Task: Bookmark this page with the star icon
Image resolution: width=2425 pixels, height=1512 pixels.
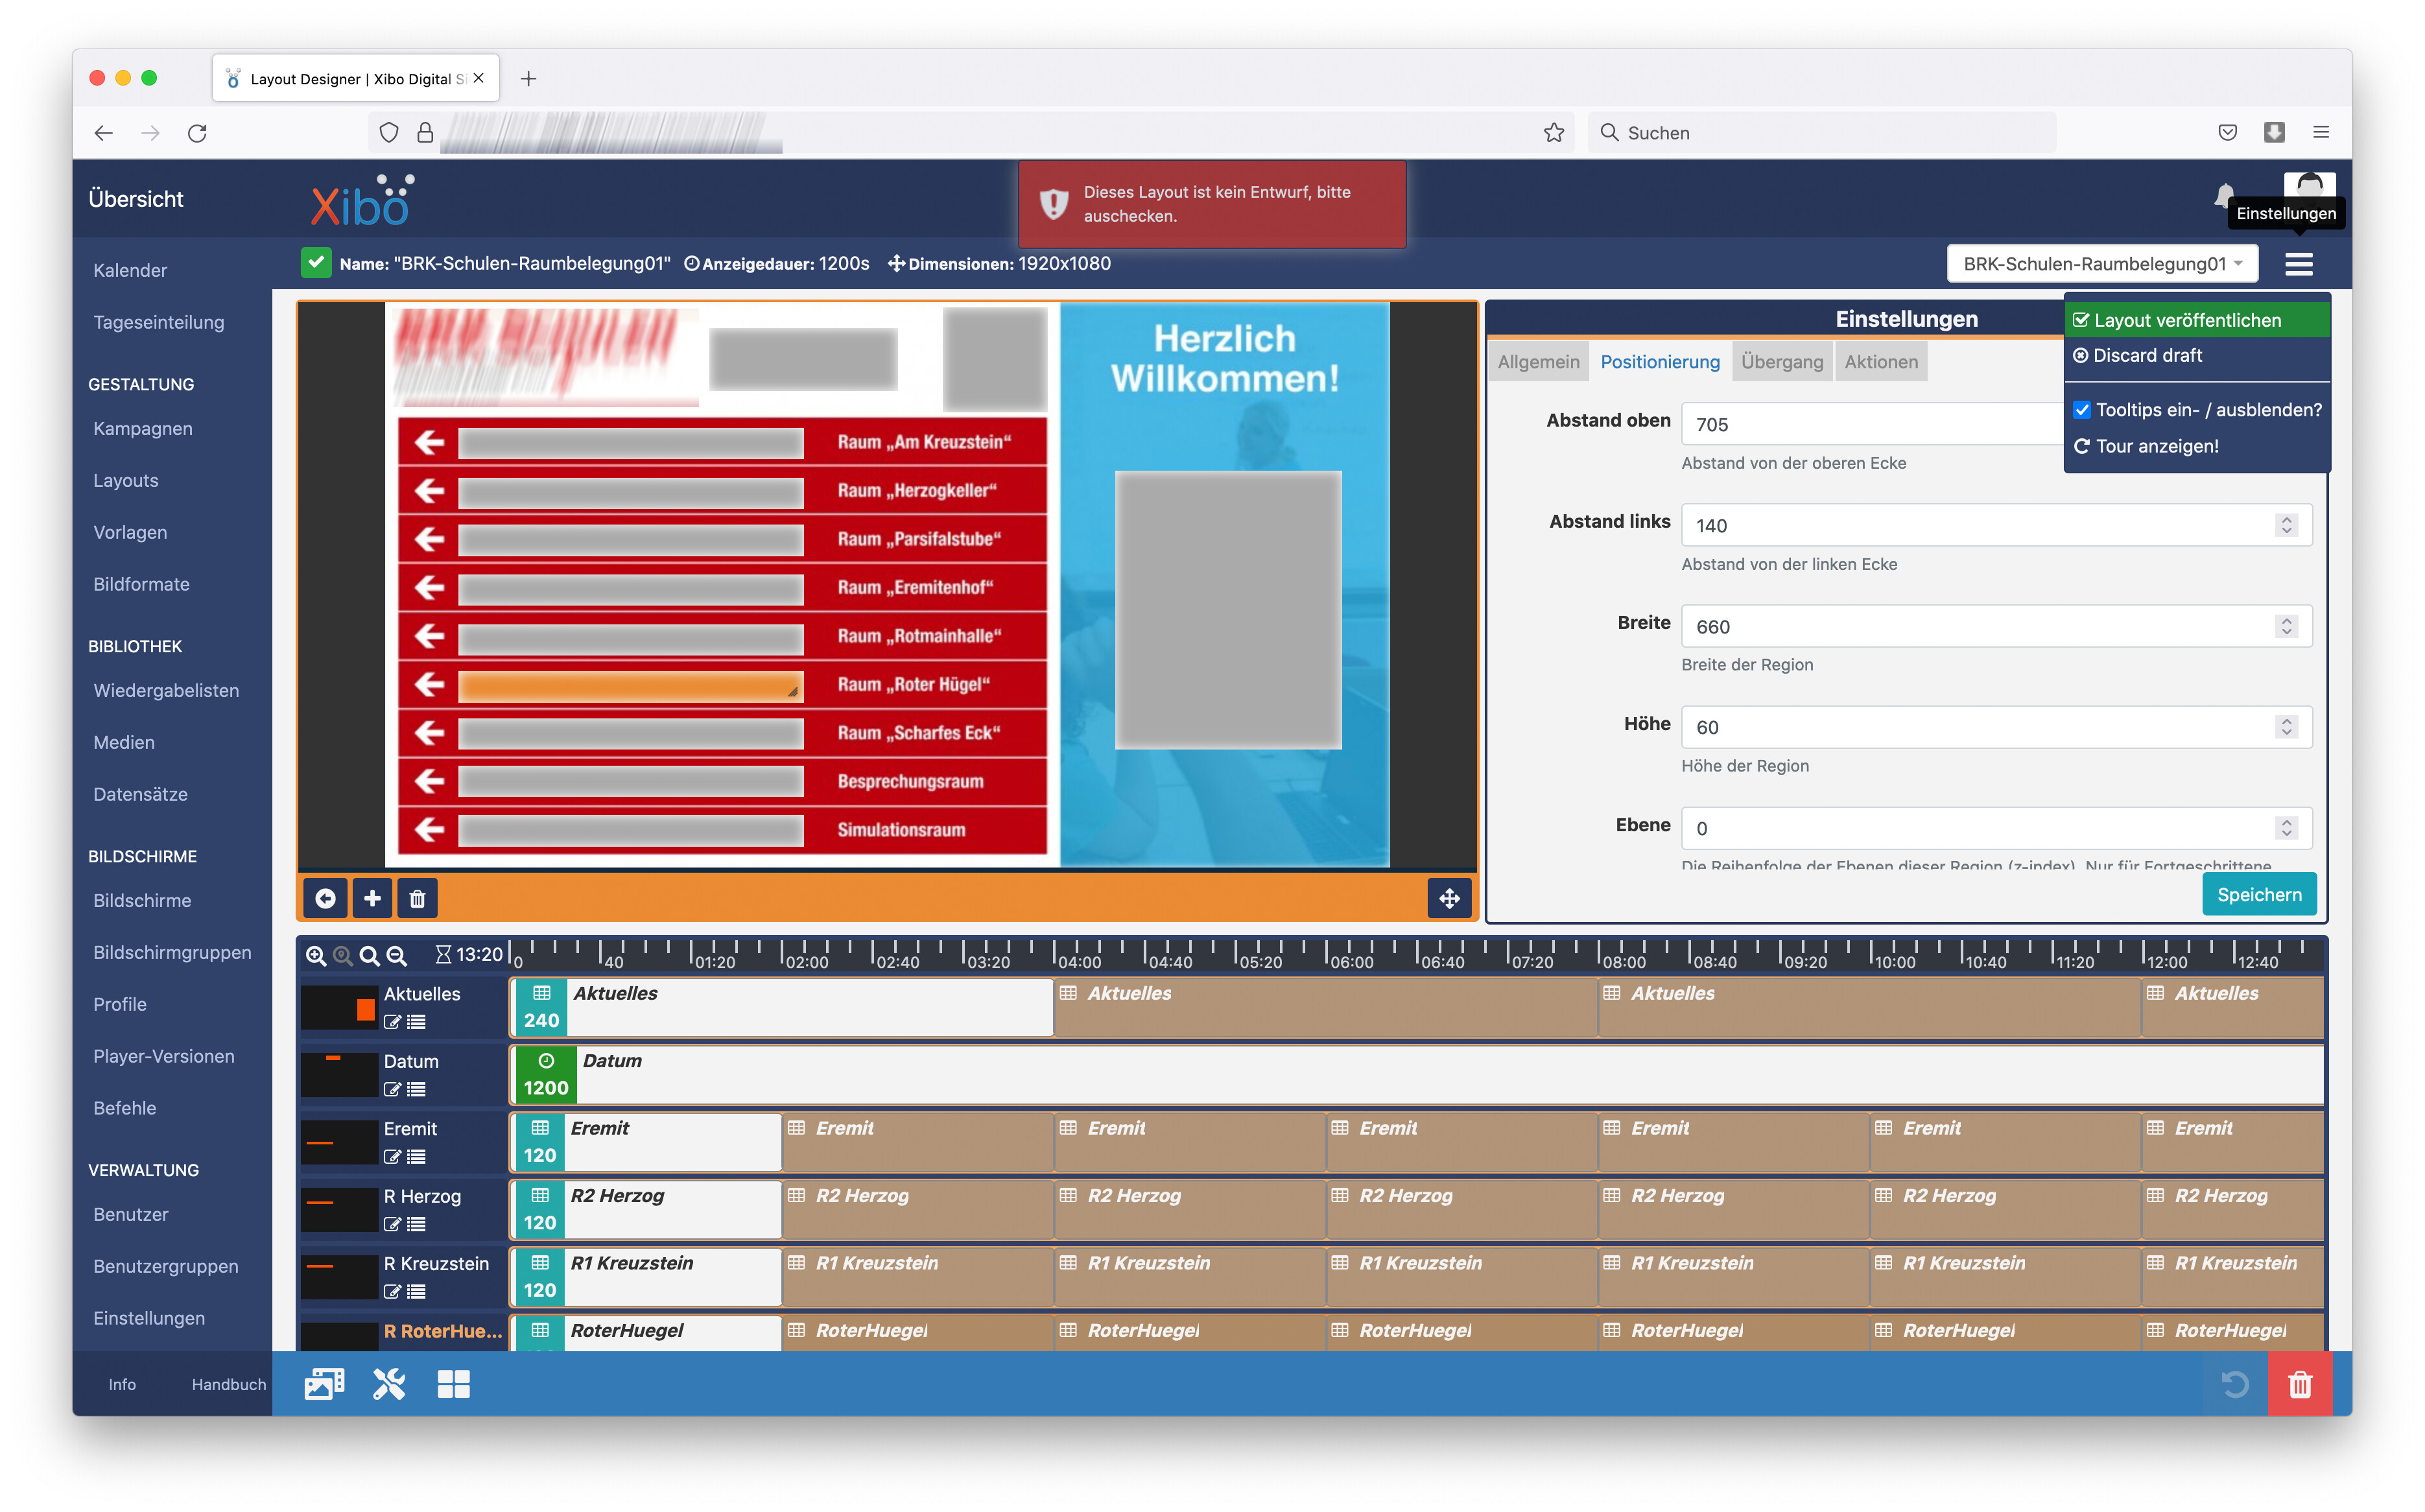Action: (1553, 133)
